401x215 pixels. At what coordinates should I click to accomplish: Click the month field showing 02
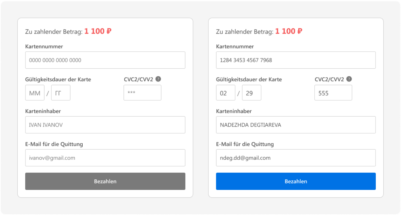coord(225,93)
